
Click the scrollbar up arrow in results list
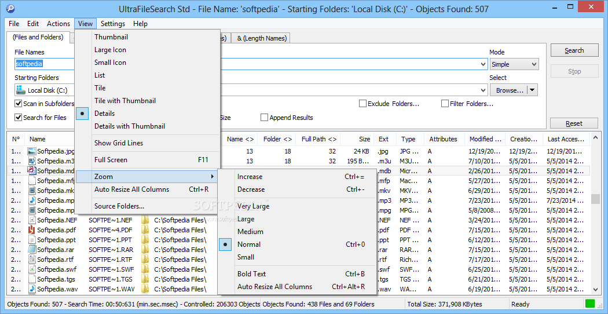coord(595,138)
